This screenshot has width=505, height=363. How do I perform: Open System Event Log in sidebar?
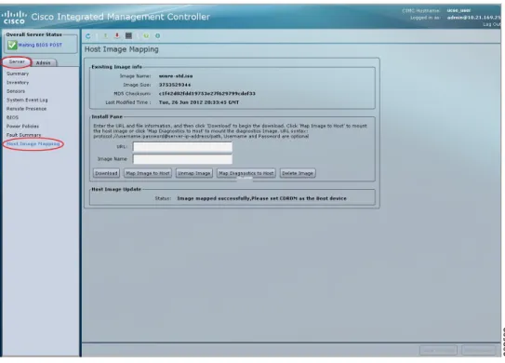[x=27, y=100]
